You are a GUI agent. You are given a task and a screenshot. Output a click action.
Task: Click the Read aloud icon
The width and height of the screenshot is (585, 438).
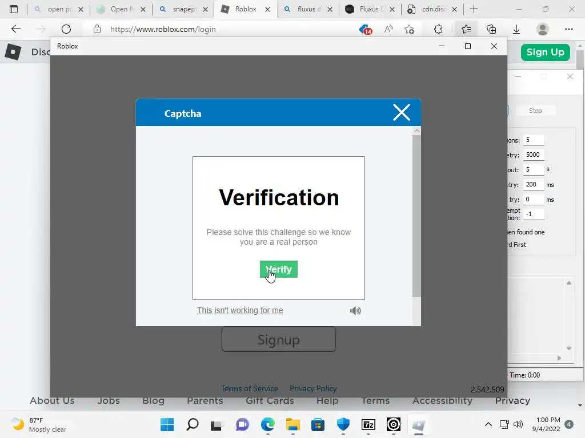tap(388, 29)
